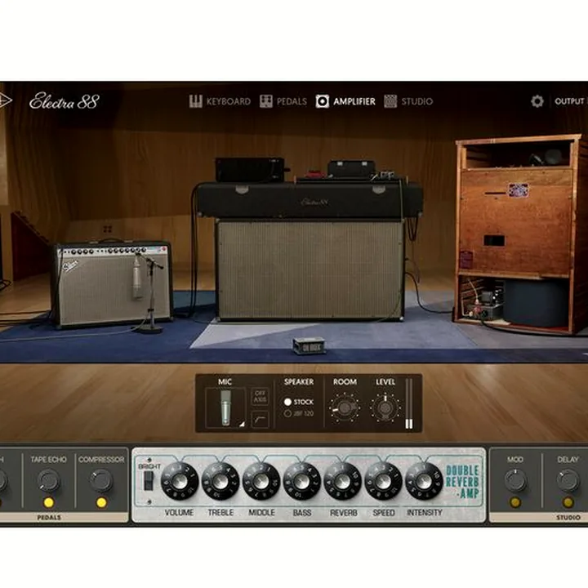588x588 pixels.
Task: Click the Level knob
Action: coord(385,408)
